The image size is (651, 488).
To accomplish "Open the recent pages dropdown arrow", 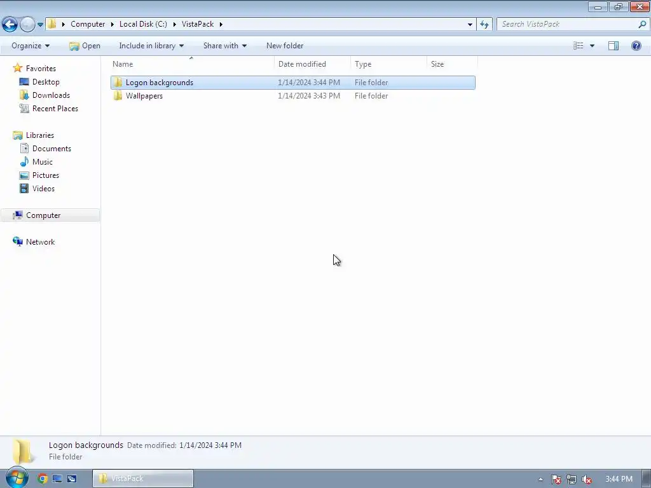I will tap(40, 25).
